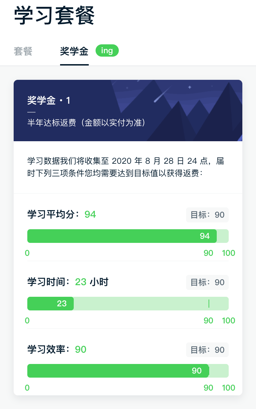
Task: Click the data collection deadline description
Action: [126, 167]
